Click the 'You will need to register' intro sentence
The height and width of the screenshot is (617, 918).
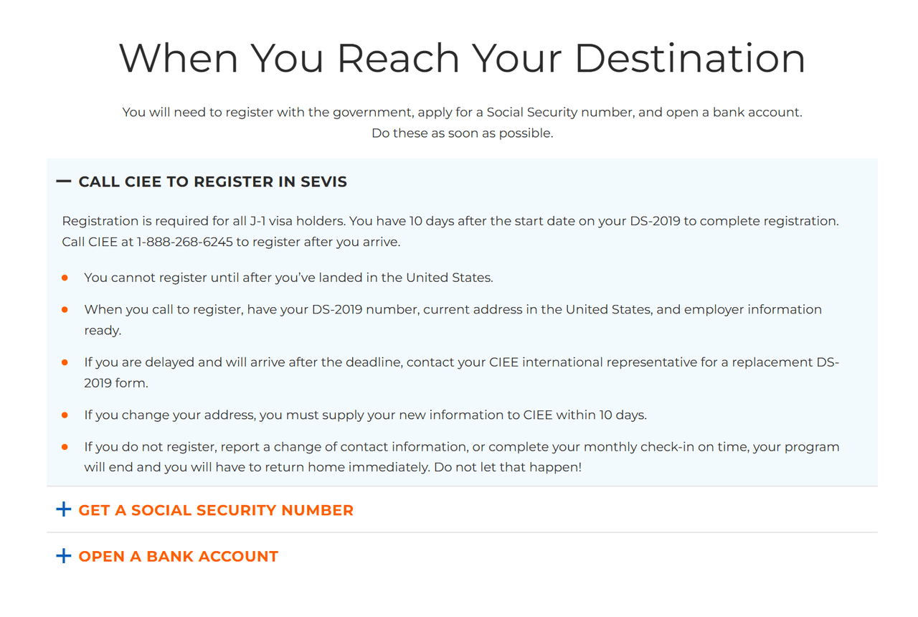tap(462, 113)
